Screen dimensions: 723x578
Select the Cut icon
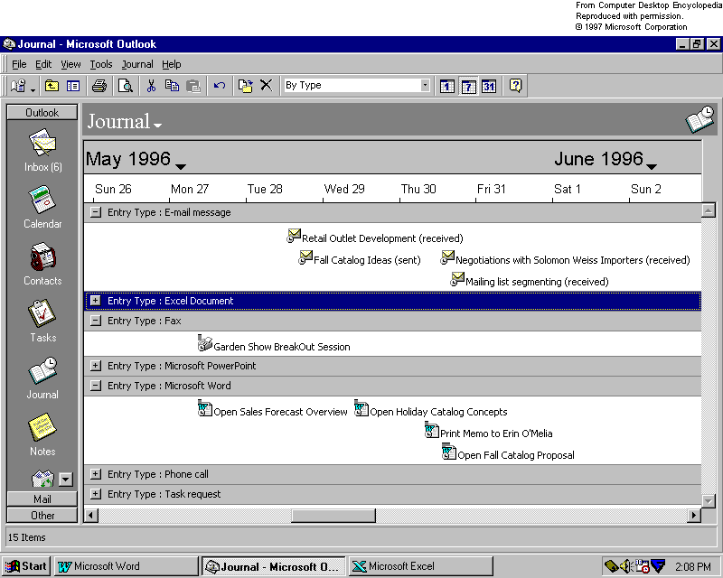tap(152, 86)
